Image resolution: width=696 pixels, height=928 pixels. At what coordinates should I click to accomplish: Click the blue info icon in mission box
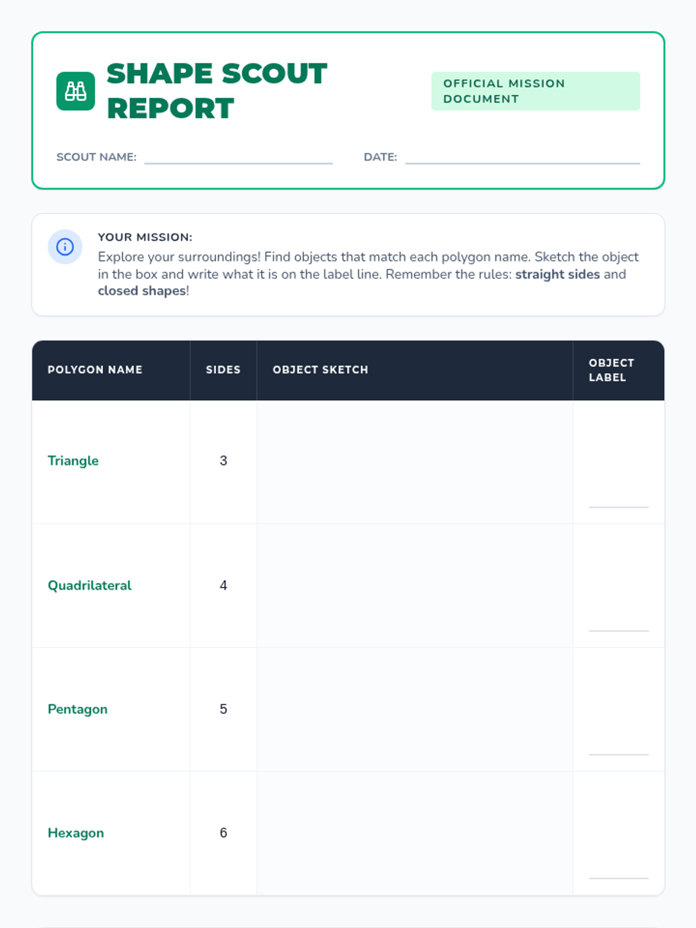[65, 247]
